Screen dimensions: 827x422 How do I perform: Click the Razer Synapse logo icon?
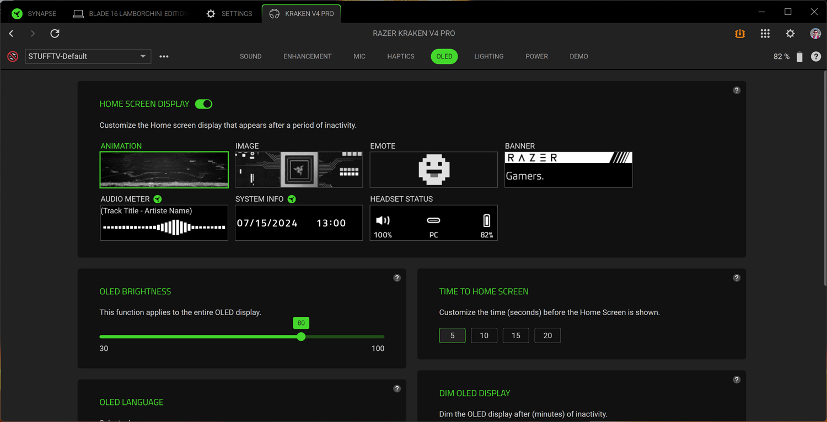(x=17, y=14)
